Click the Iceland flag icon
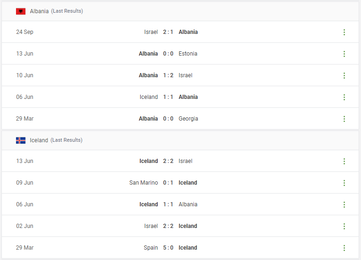The image size is (361, 260). click(21, 140)
